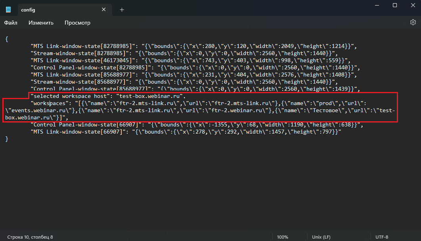Screen dimensions: 421x241
Task: Click the "test-box.webinar.ru" host value
Action: pyautogui.click(x=149, y=96)
